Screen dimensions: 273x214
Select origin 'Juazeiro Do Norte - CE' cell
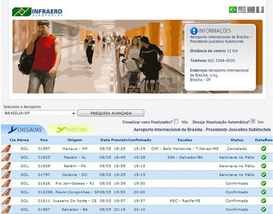coord(75,201)
